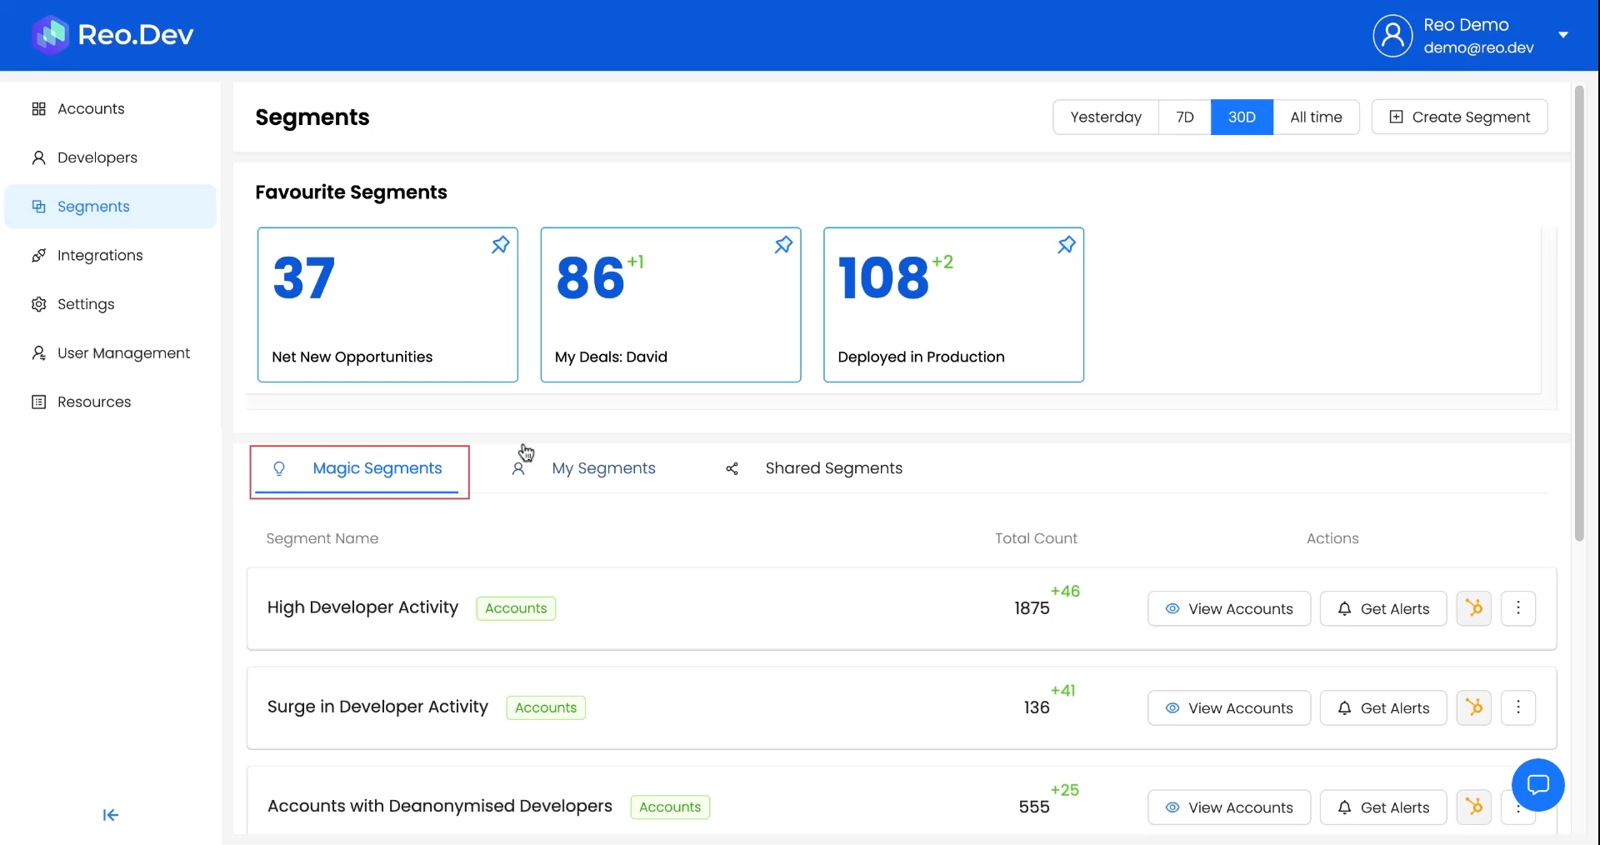Viewport: 1600px width, 845px height.
Task: Switch to the Shared Segments tab
Action: click(833, 468)
